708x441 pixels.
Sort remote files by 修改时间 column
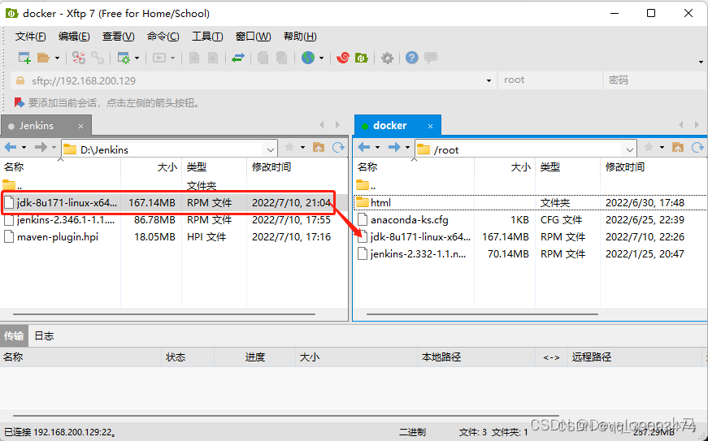[x=654, y=167]
